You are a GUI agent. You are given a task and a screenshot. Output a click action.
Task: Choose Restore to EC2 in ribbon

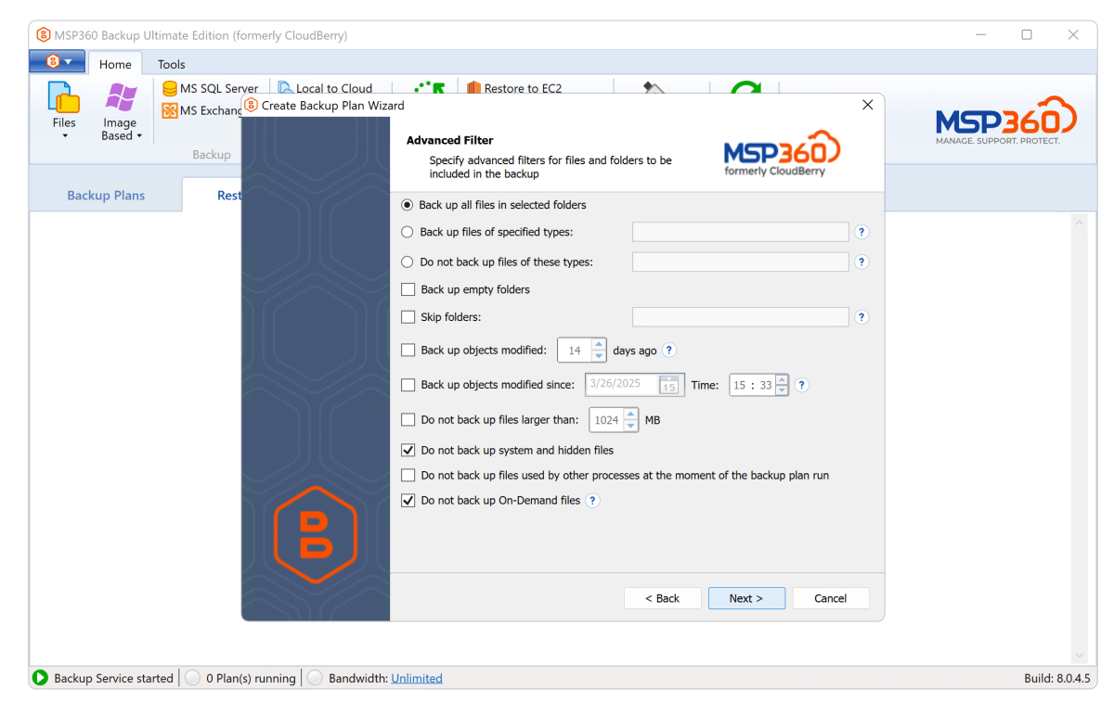point(514,88)
